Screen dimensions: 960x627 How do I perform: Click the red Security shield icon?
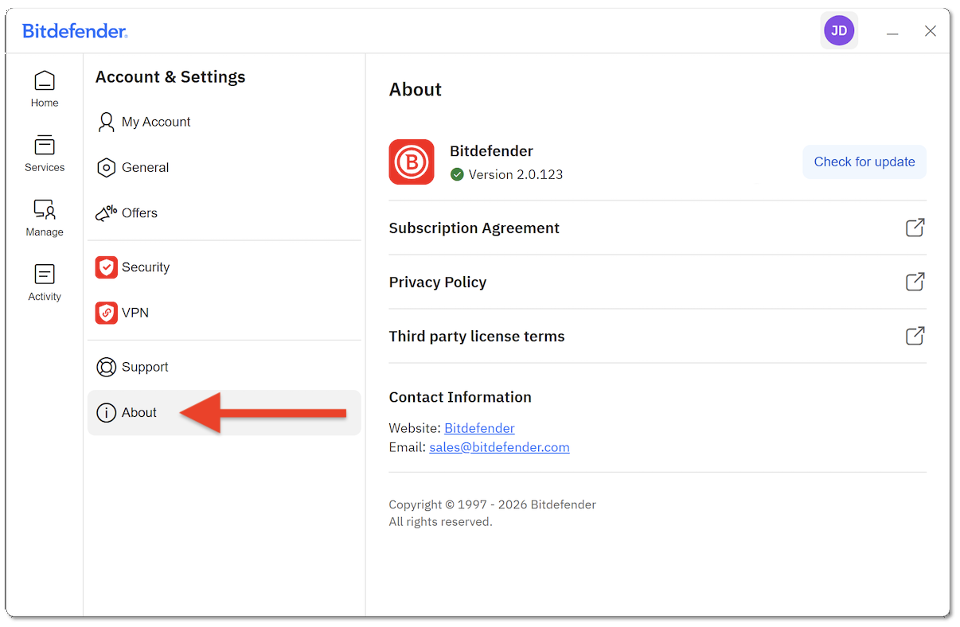(x=106, y=267)
